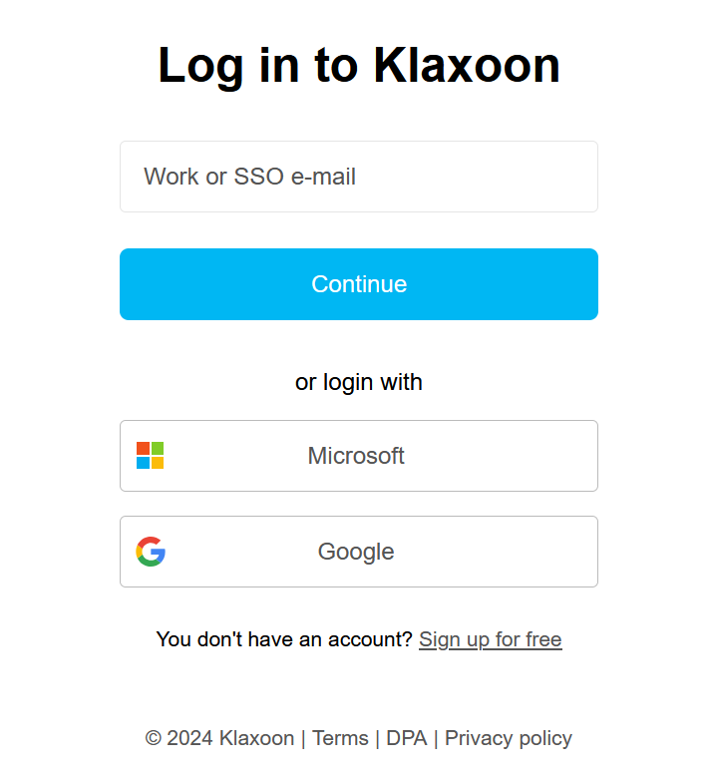The image size is (710, 780).
Task: Click the "2024 Klaxoon" copyright text
Action: click(230, 738)
